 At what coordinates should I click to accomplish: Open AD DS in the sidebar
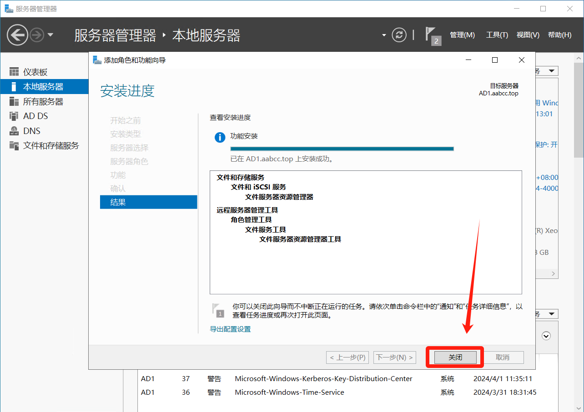35,116
